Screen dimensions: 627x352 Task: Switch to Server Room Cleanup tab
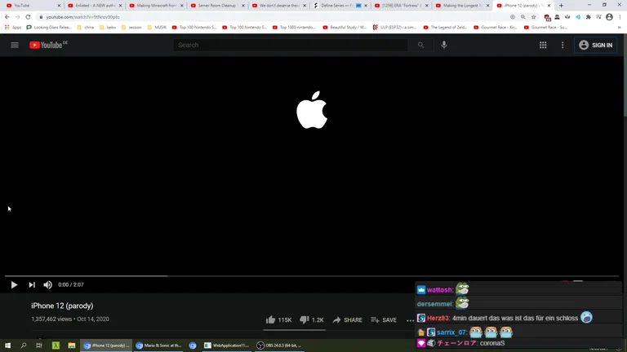coord(217,6)
